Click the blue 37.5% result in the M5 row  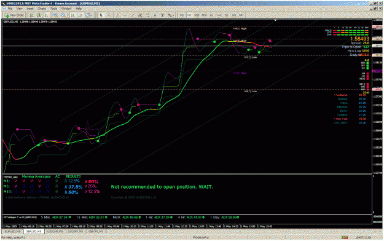pyautogui.click(x=74, y=187)
